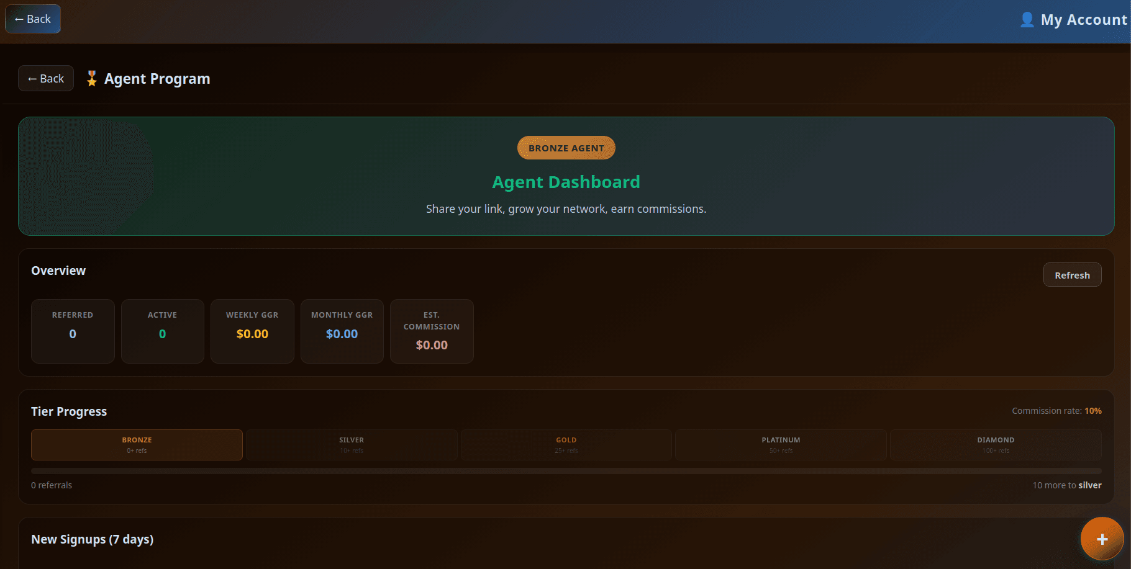Click the Bronze Agent badge

click(x=566, y=148)
